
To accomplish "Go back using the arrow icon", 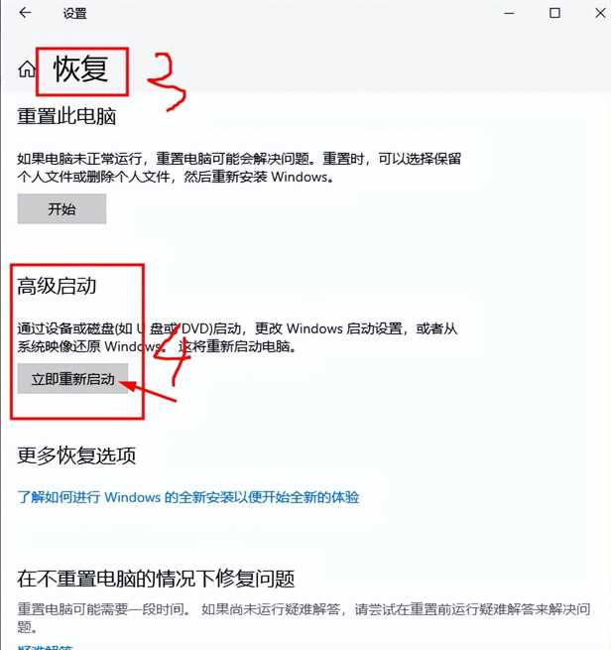I will (x=25, y=13).
